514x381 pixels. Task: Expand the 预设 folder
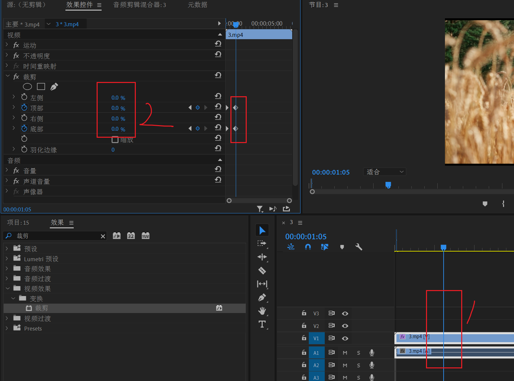(7, 248)
